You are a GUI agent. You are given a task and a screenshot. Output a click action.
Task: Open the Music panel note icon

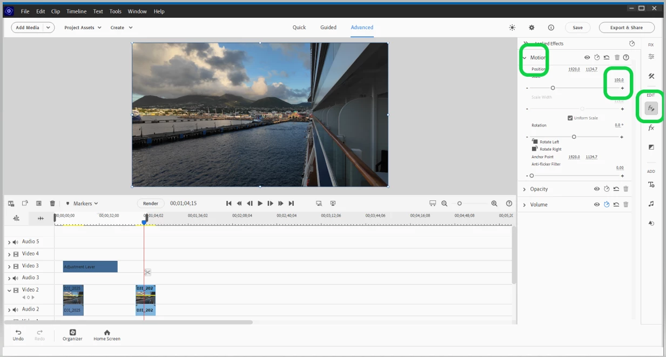651,204
